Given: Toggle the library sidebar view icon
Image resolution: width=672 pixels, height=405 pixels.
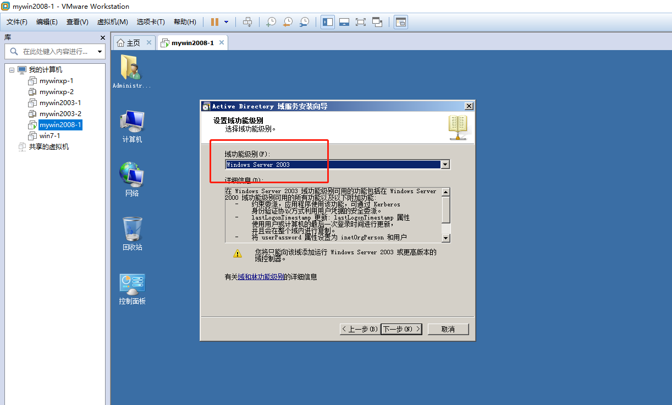Looking at the screenshot, I should click(x=328, y=22).
